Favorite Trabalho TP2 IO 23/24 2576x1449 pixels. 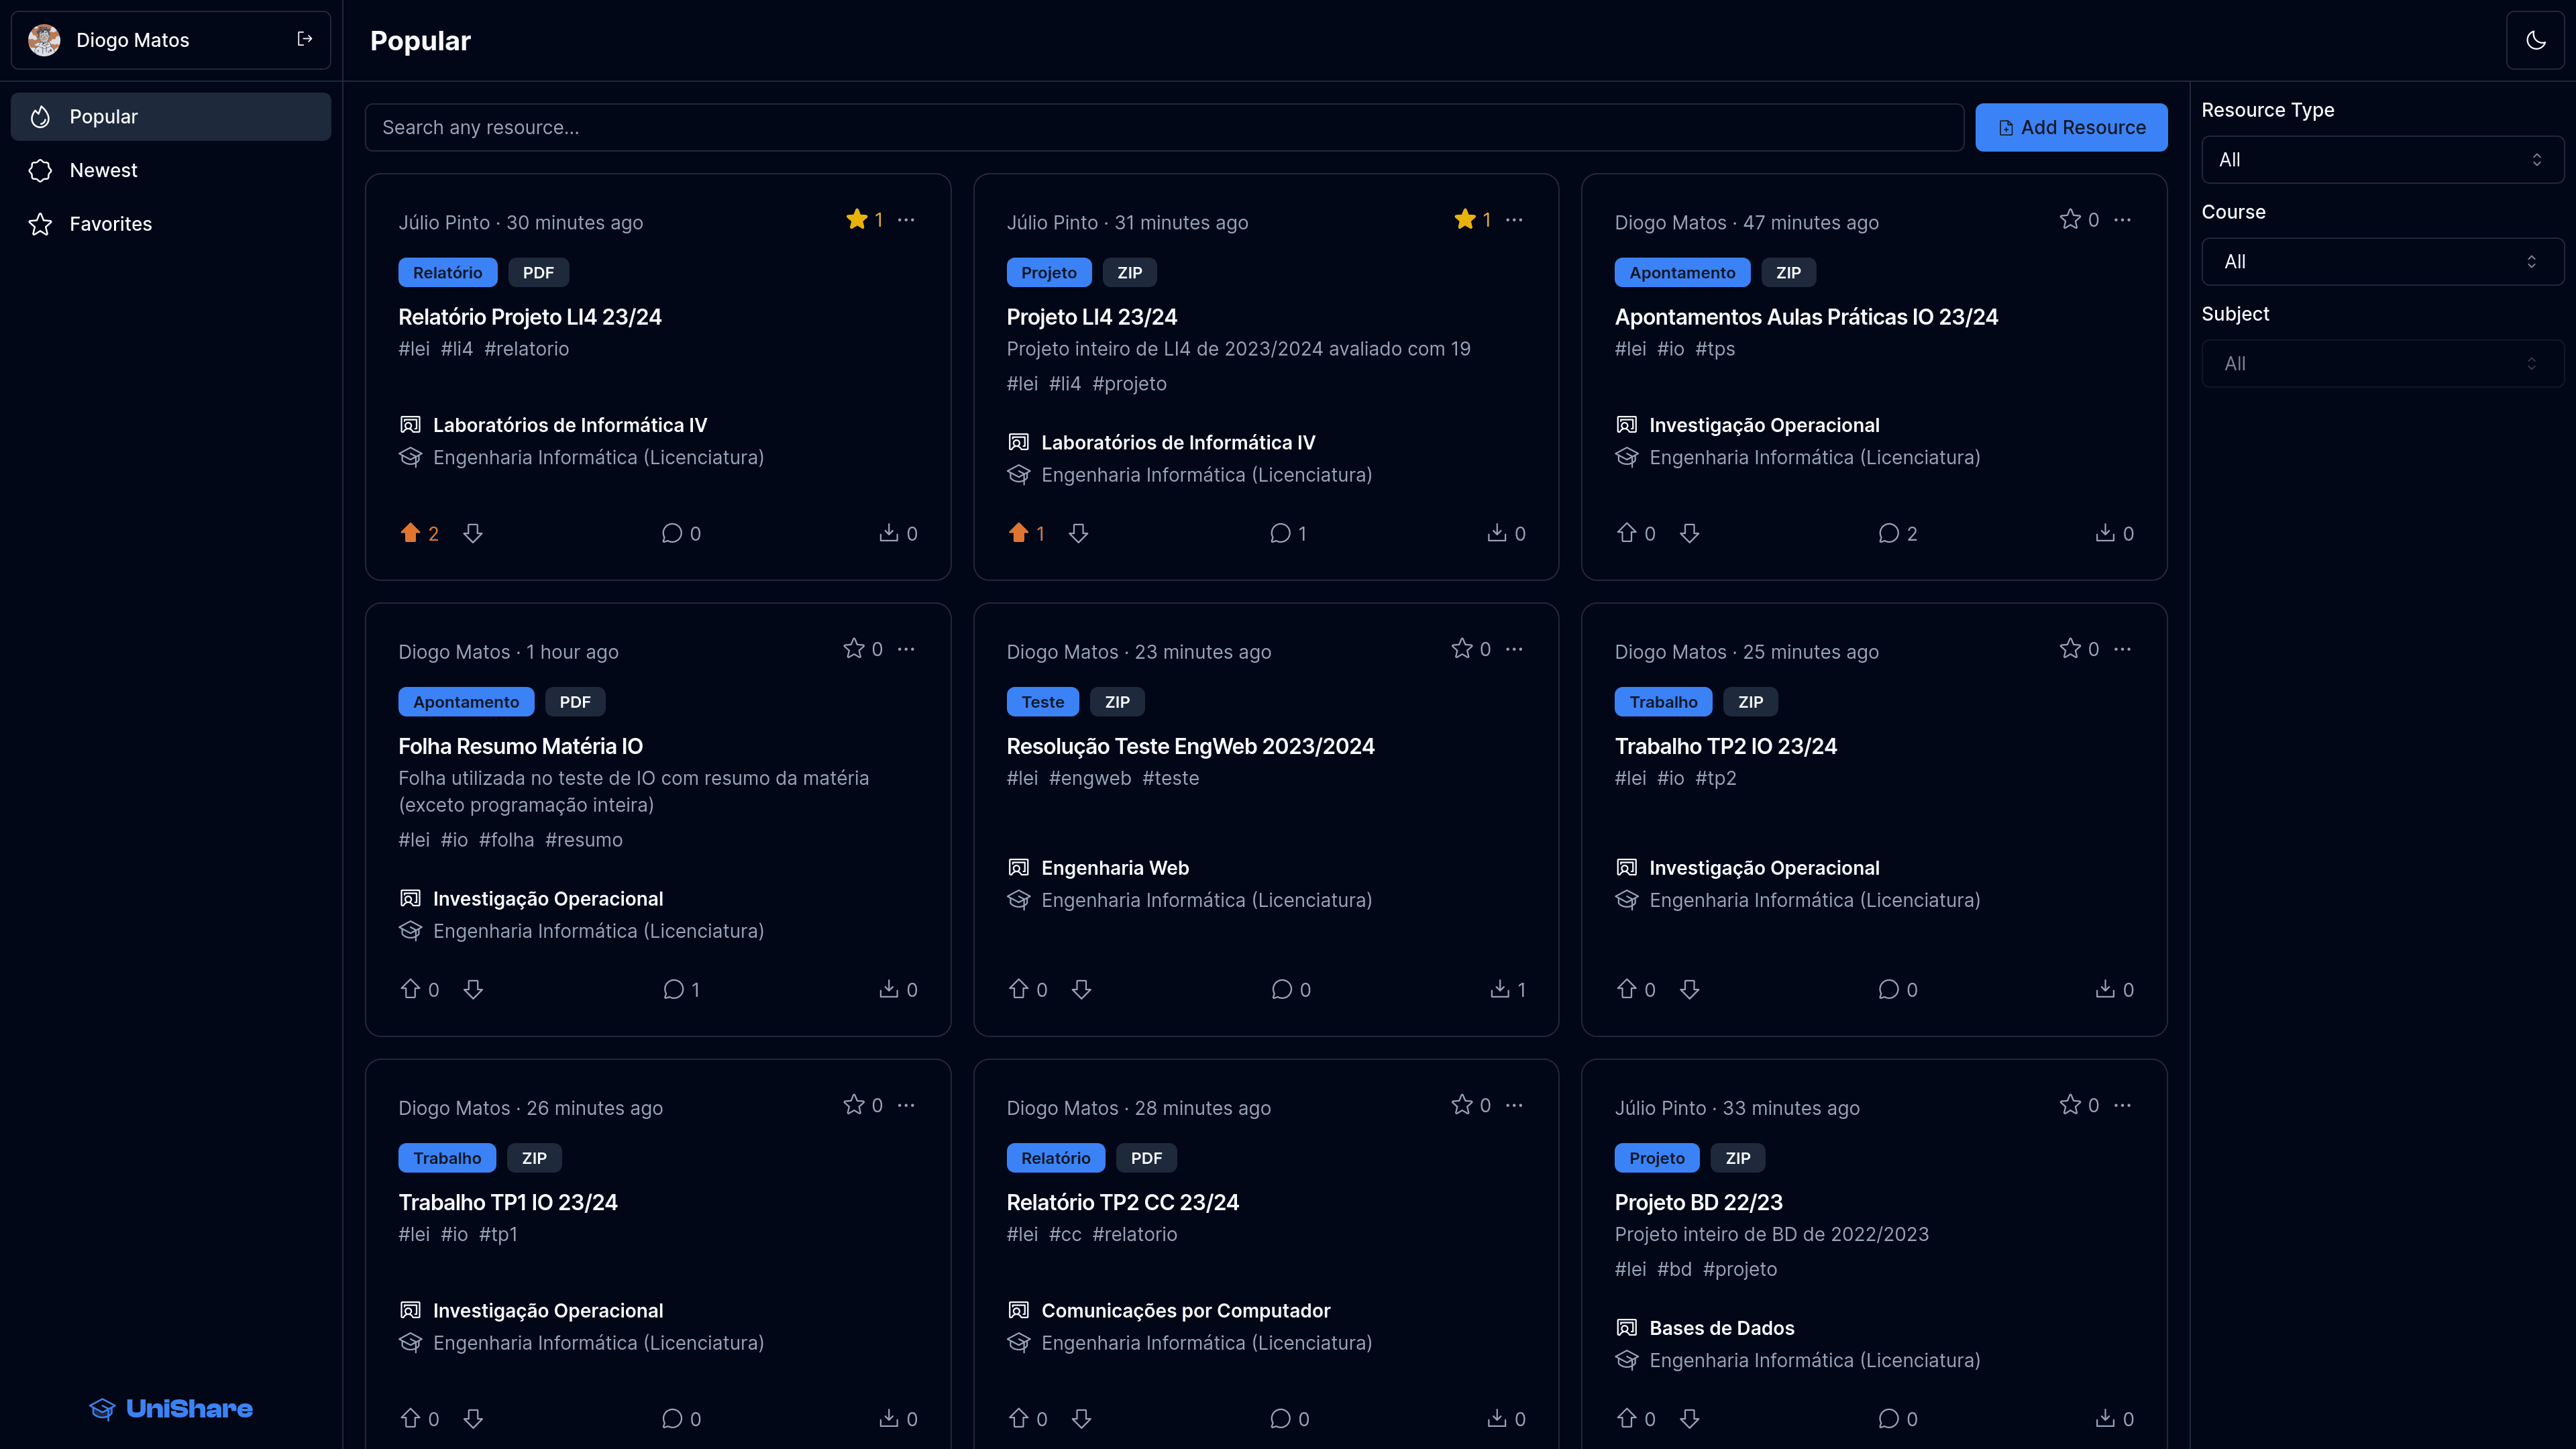click(x=2070, y=649)
